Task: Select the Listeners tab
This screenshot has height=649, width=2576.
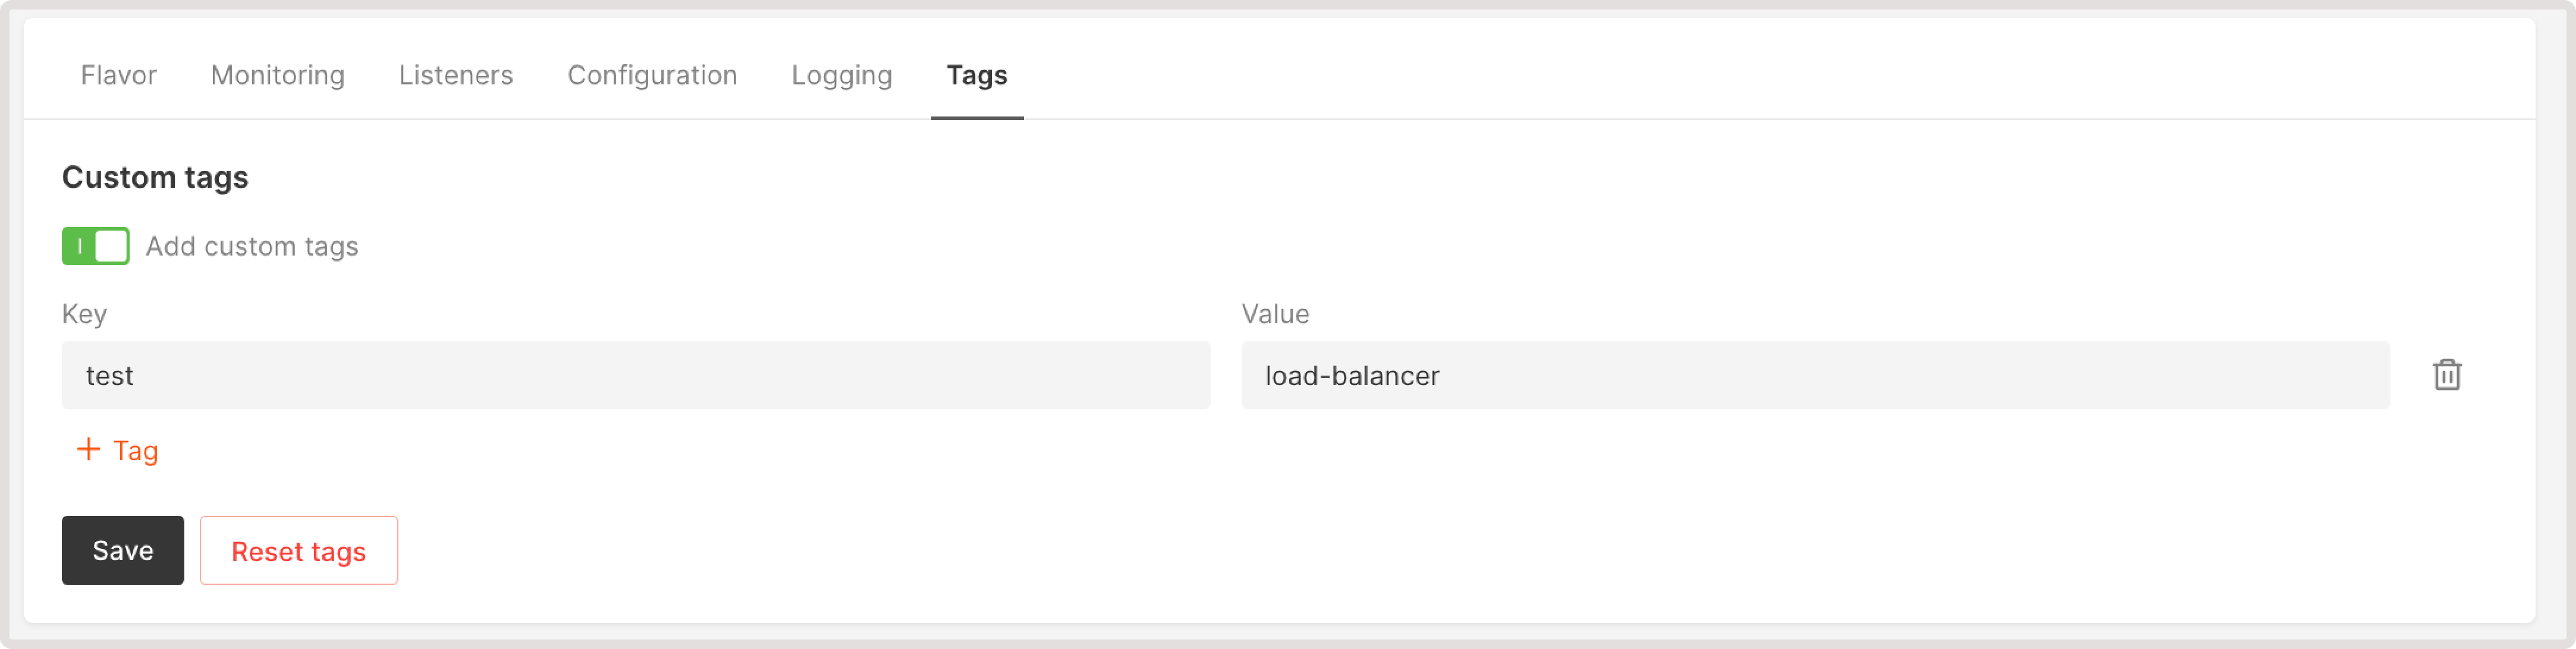Action: [x=456, y=75]
